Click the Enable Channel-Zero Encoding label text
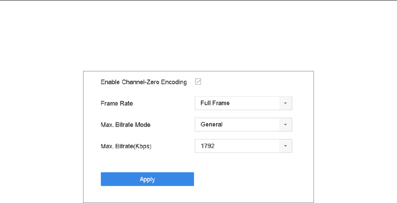Image resolution: width=397 pixels, height=203 pixels. [144, 82]
